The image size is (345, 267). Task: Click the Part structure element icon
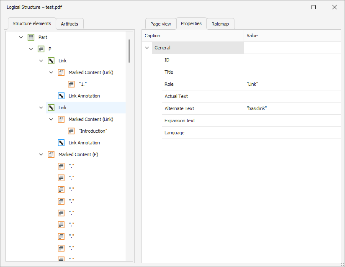[31, 37]
